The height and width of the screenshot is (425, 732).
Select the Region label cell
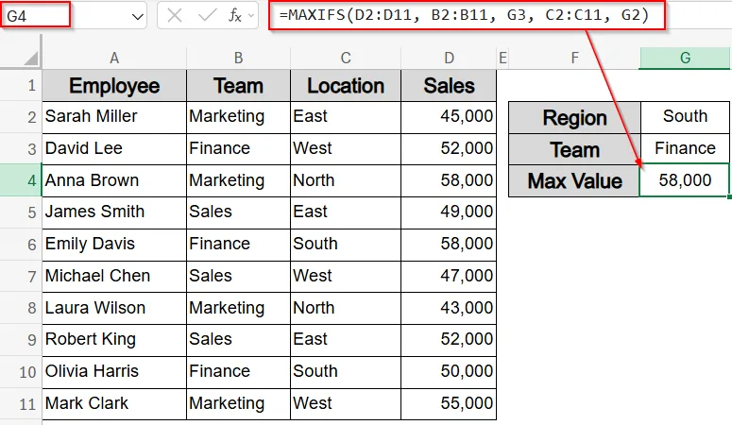574,118
